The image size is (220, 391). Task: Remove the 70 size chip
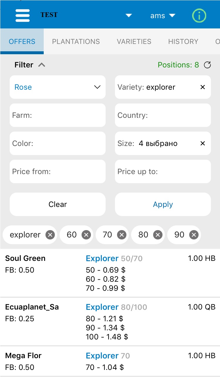pos(122,235)
